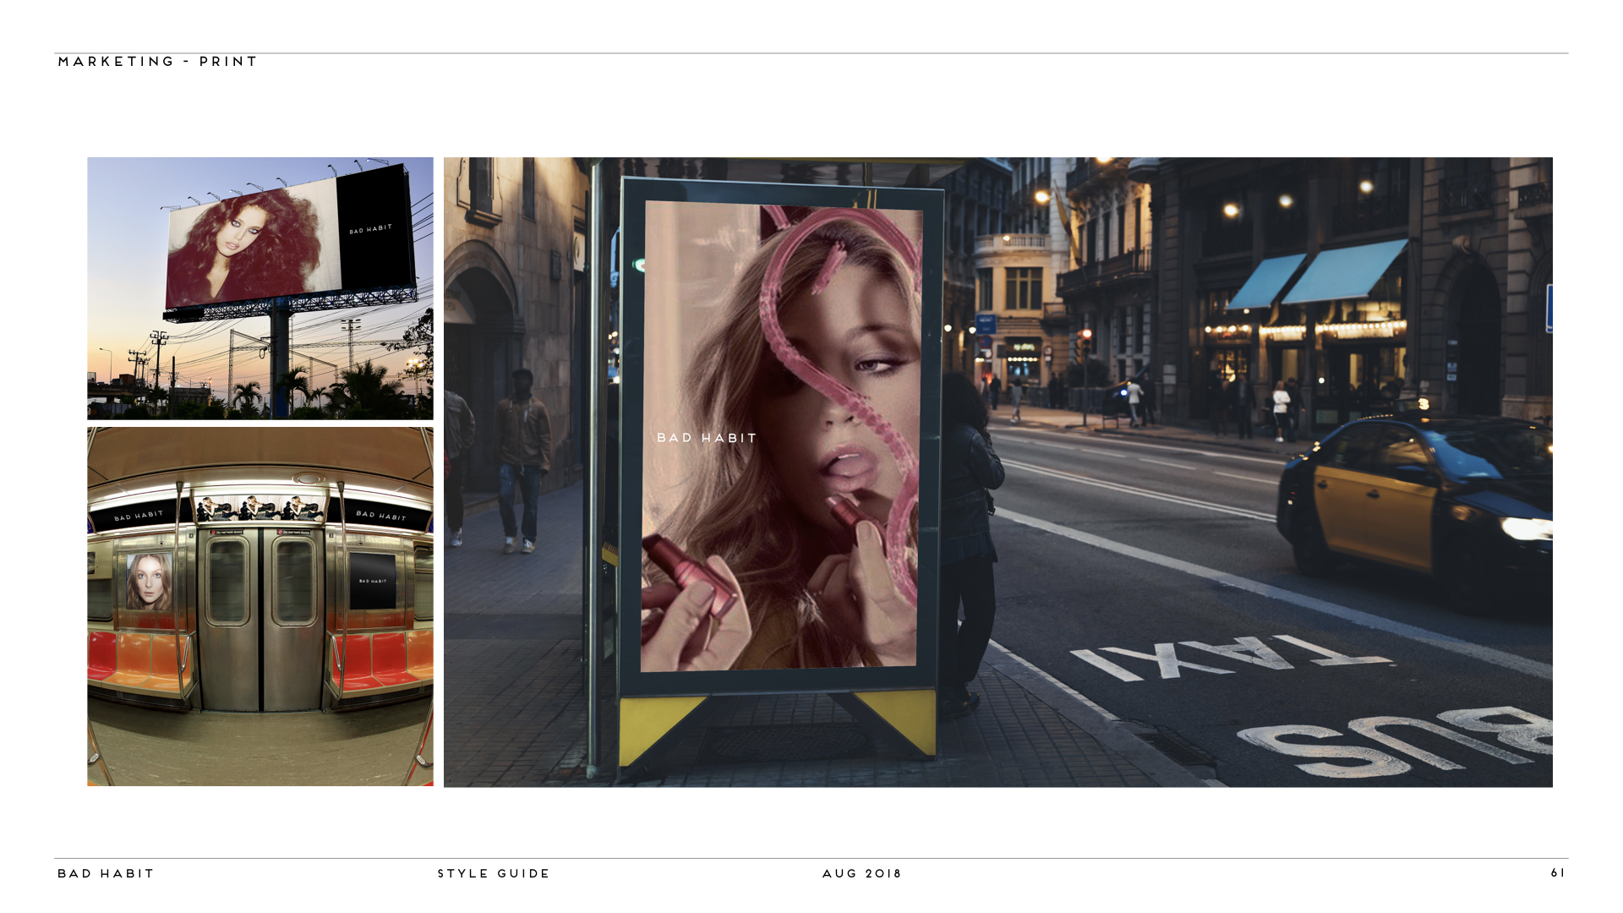1623x913 pixels.
Task: Click page number 61
Action: point(1558,872)
